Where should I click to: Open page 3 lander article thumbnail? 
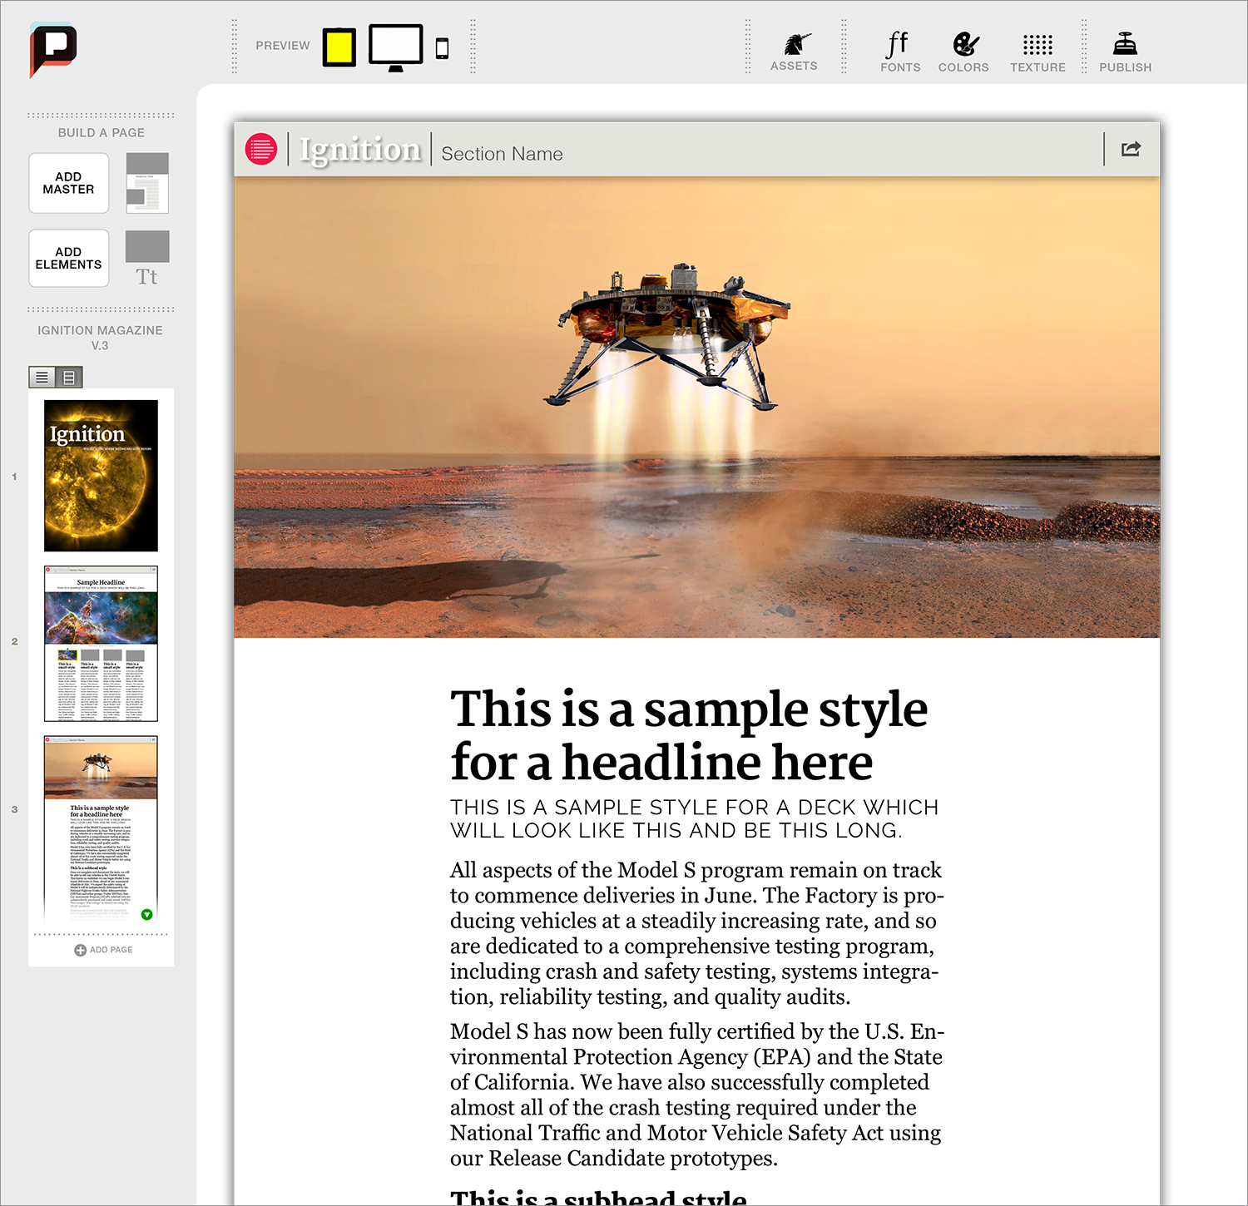pyautogui.click(x=101, y=828)
